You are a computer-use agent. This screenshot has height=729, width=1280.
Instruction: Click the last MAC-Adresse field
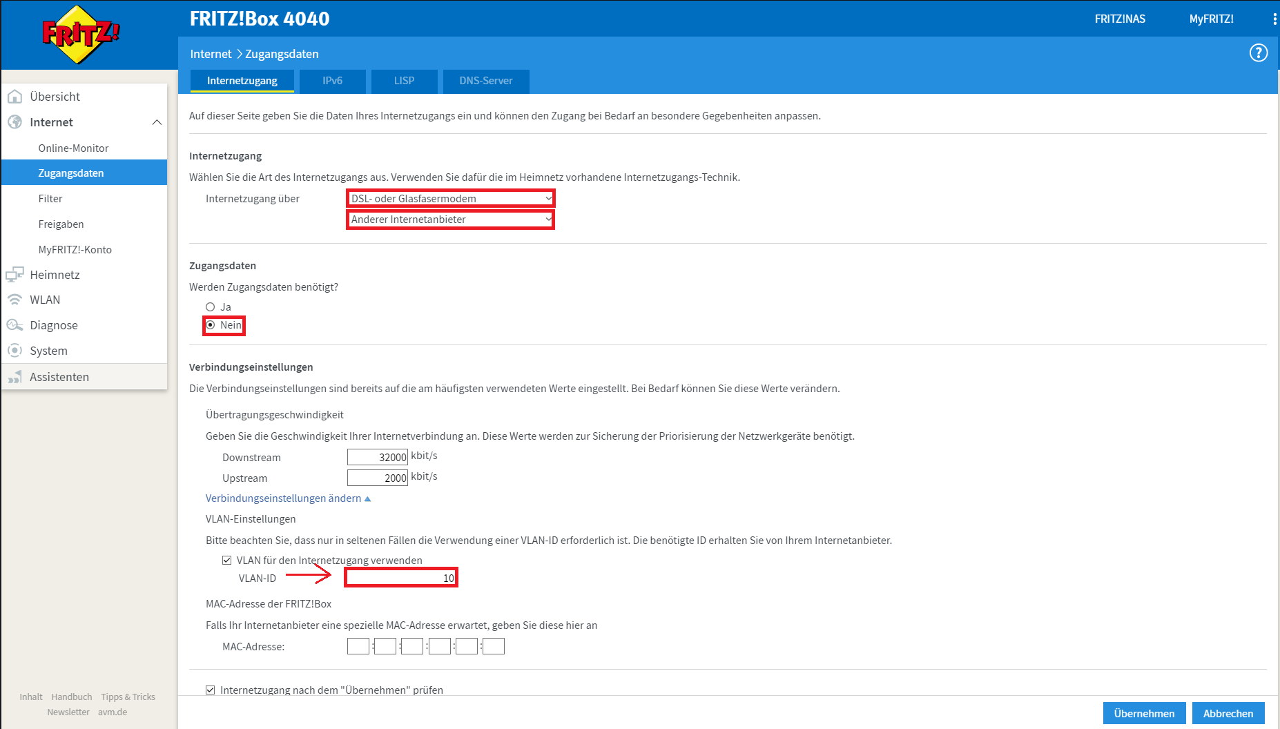coord(494,646)
